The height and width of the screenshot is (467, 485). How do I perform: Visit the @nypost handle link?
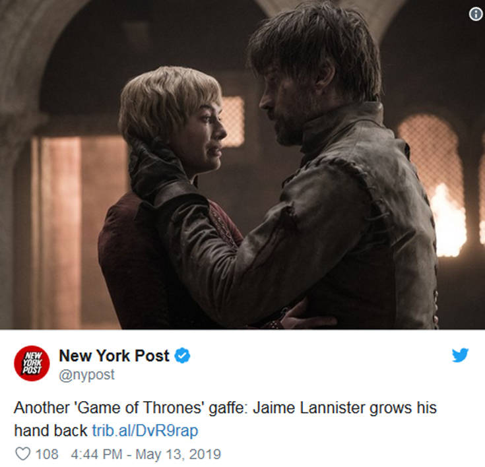pyautogui.click(x=86, y=375)
